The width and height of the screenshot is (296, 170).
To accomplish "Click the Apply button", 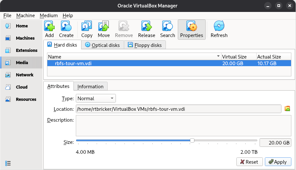I will coord(278,162).
